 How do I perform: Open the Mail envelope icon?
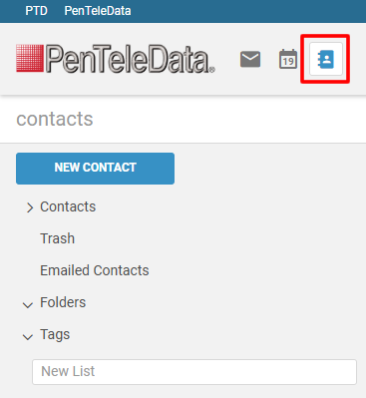pyautogui.click(x=250, y=59)
